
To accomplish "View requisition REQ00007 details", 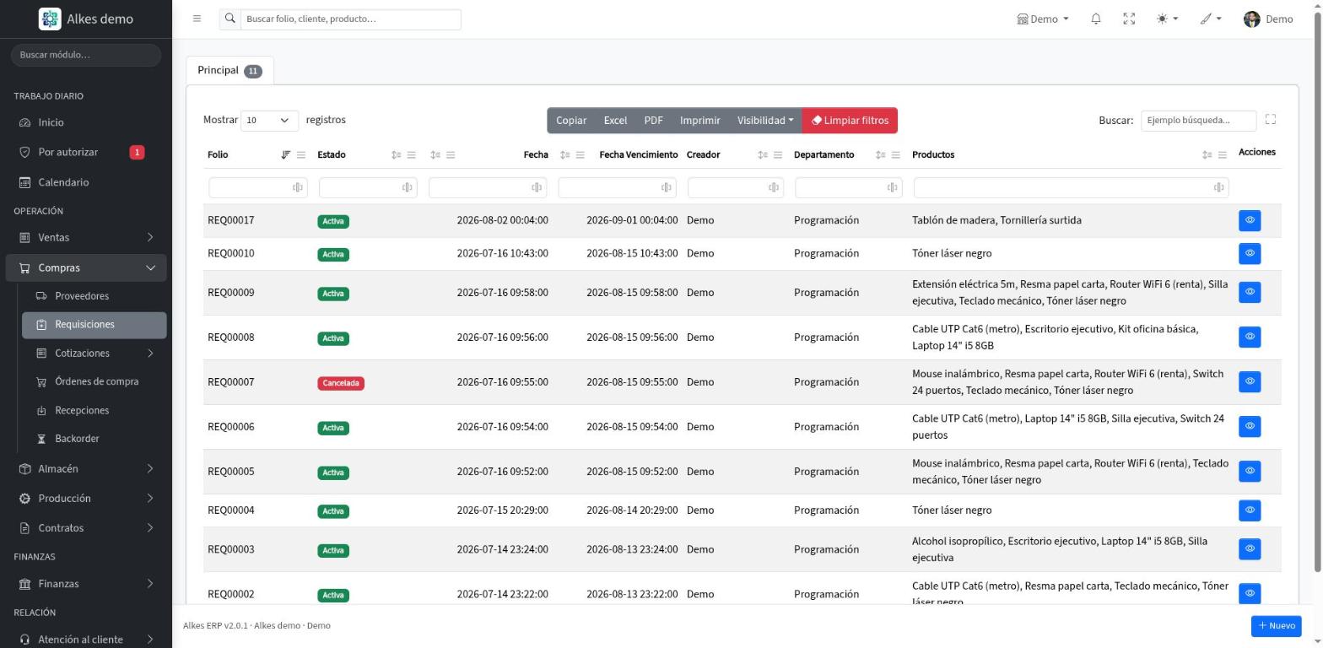I will tap(1249, 381).
